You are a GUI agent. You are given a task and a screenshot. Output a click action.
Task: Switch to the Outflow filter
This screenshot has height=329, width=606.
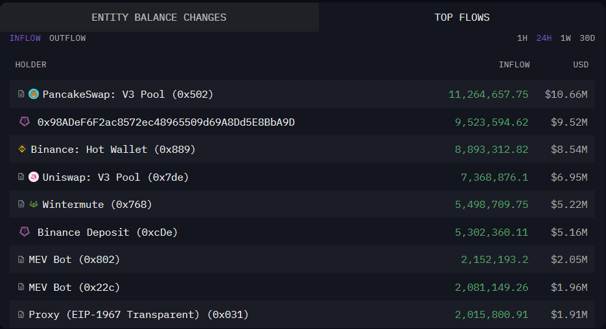[x=67, y=38]
